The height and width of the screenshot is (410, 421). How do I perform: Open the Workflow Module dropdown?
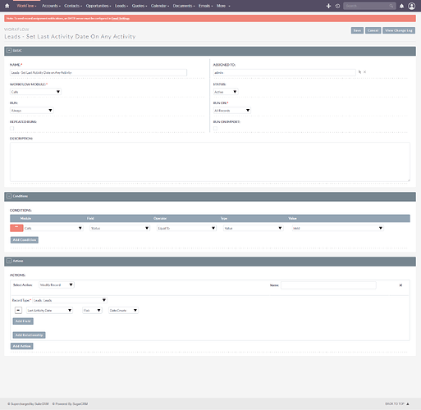[x=35, y=92]
